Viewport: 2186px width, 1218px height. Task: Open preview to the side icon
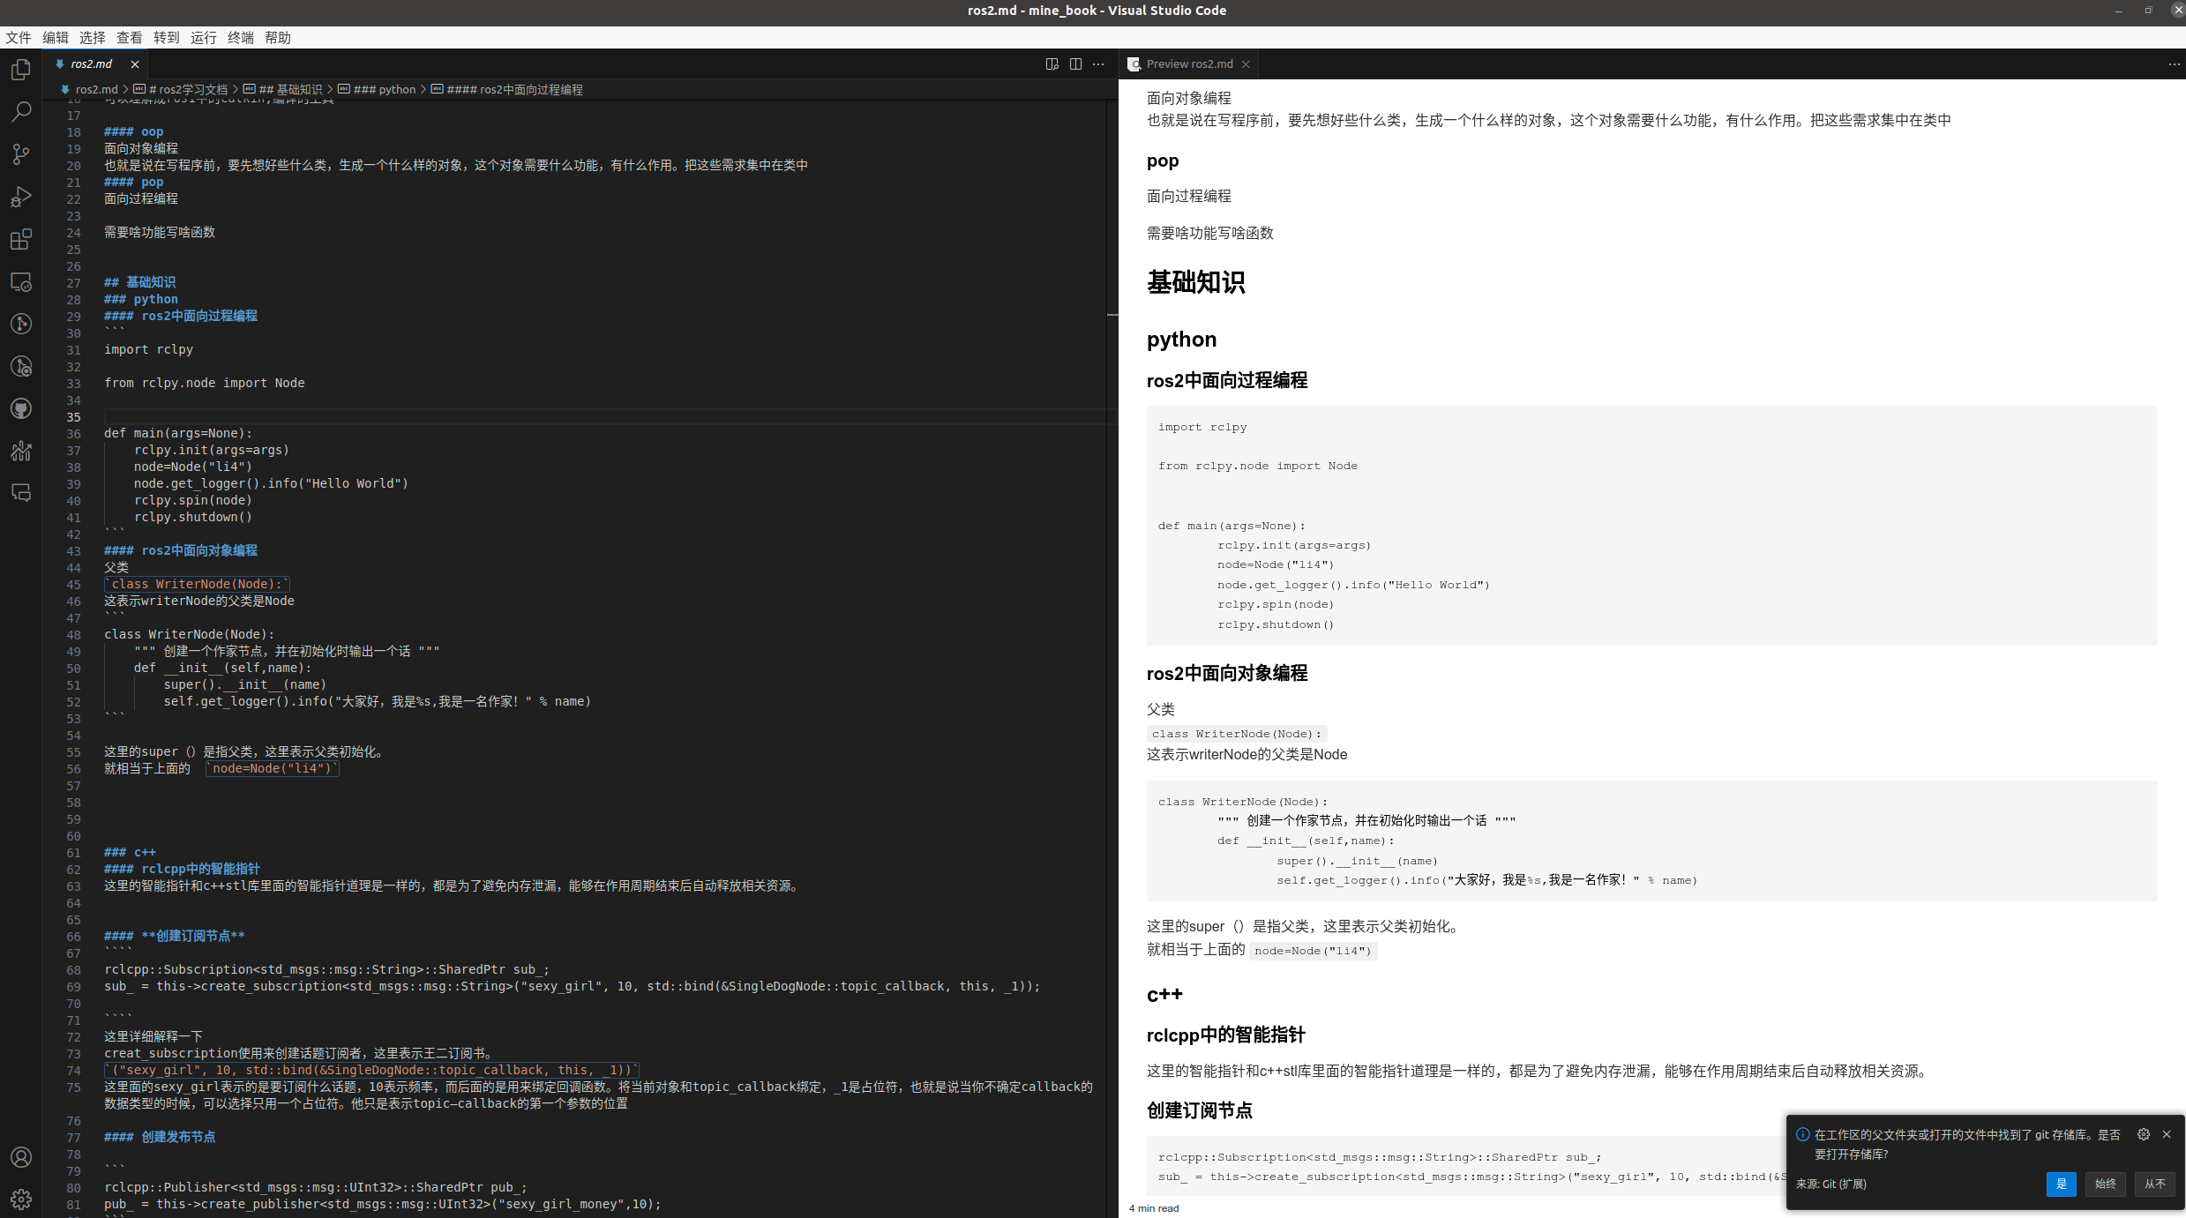pyautogui.click(x=1052, y=64)
